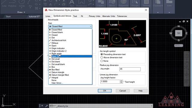Pick the Right angle arrowhead

pos(70,54)
